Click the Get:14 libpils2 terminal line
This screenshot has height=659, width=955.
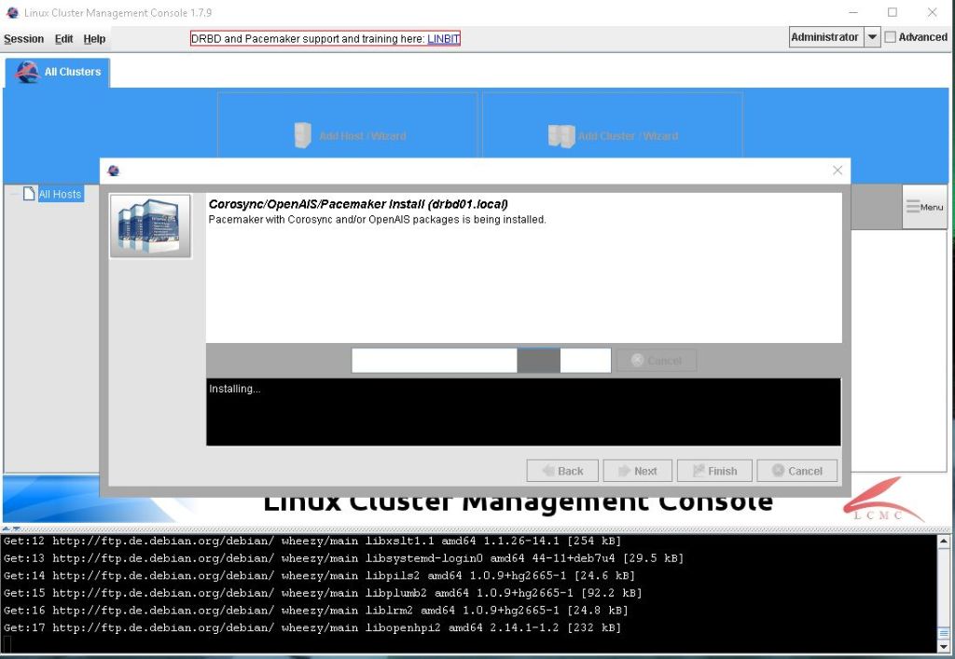pyautogui.click(x=319, y=576)
